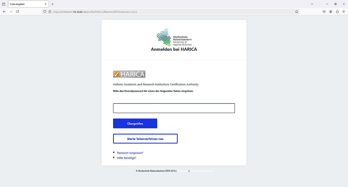Open the Datenschutzerklärung footer link
348x187 pixels.
tap(201, 171)
